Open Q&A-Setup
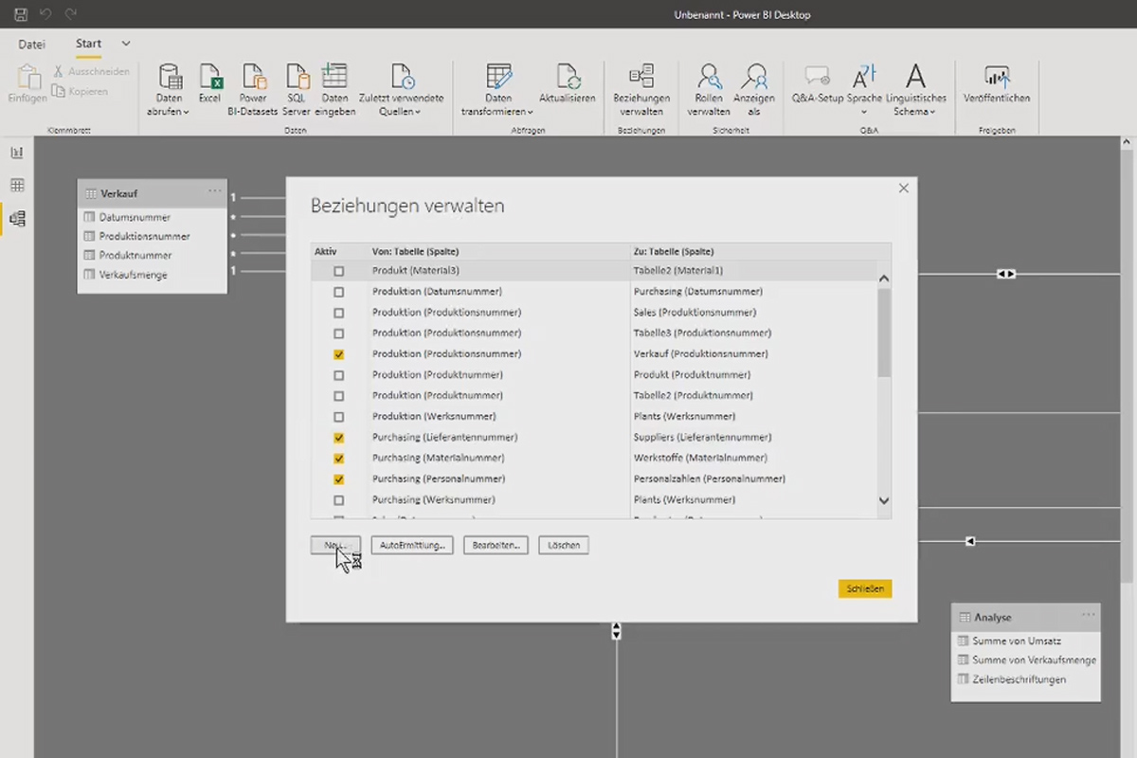Viewport: 1137px width, 758px height. pyautogui.click(x=818, y=83)
